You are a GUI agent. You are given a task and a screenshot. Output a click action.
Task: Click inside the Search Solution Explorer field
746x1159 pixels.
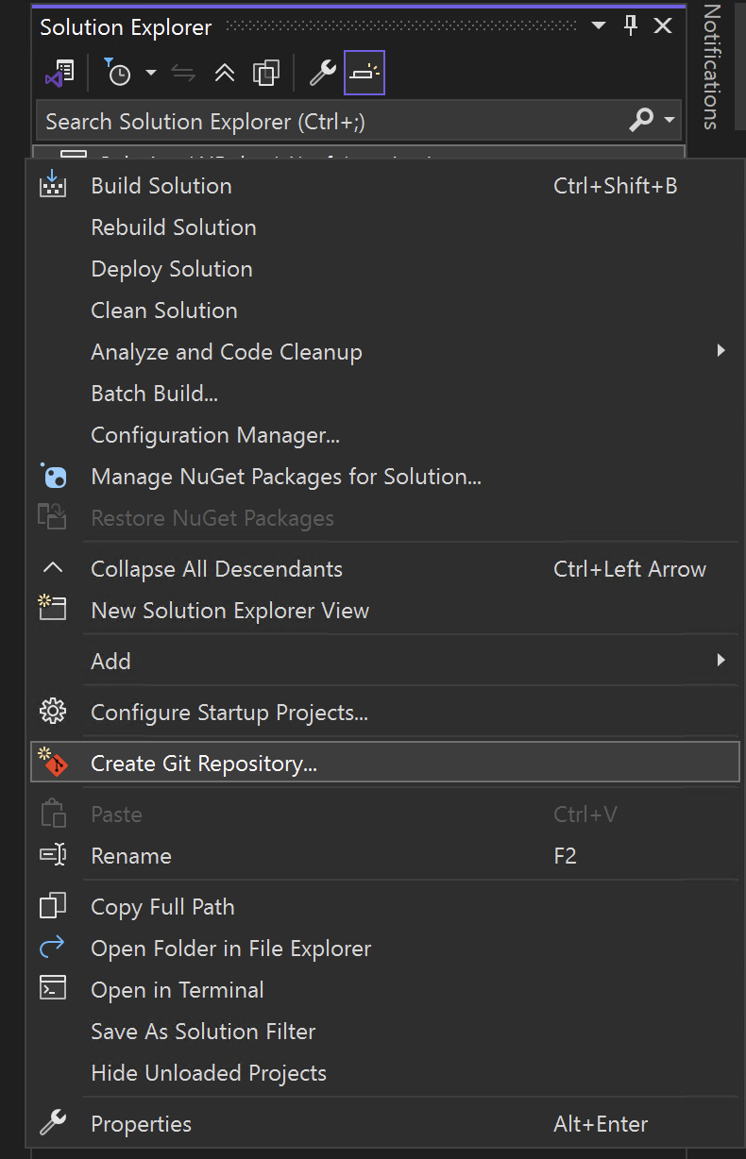coord(283,121)
